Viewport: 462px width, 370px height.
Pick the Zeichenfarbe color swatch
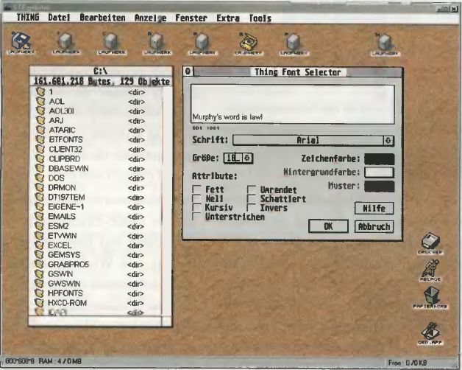click(x=380, y=158)
